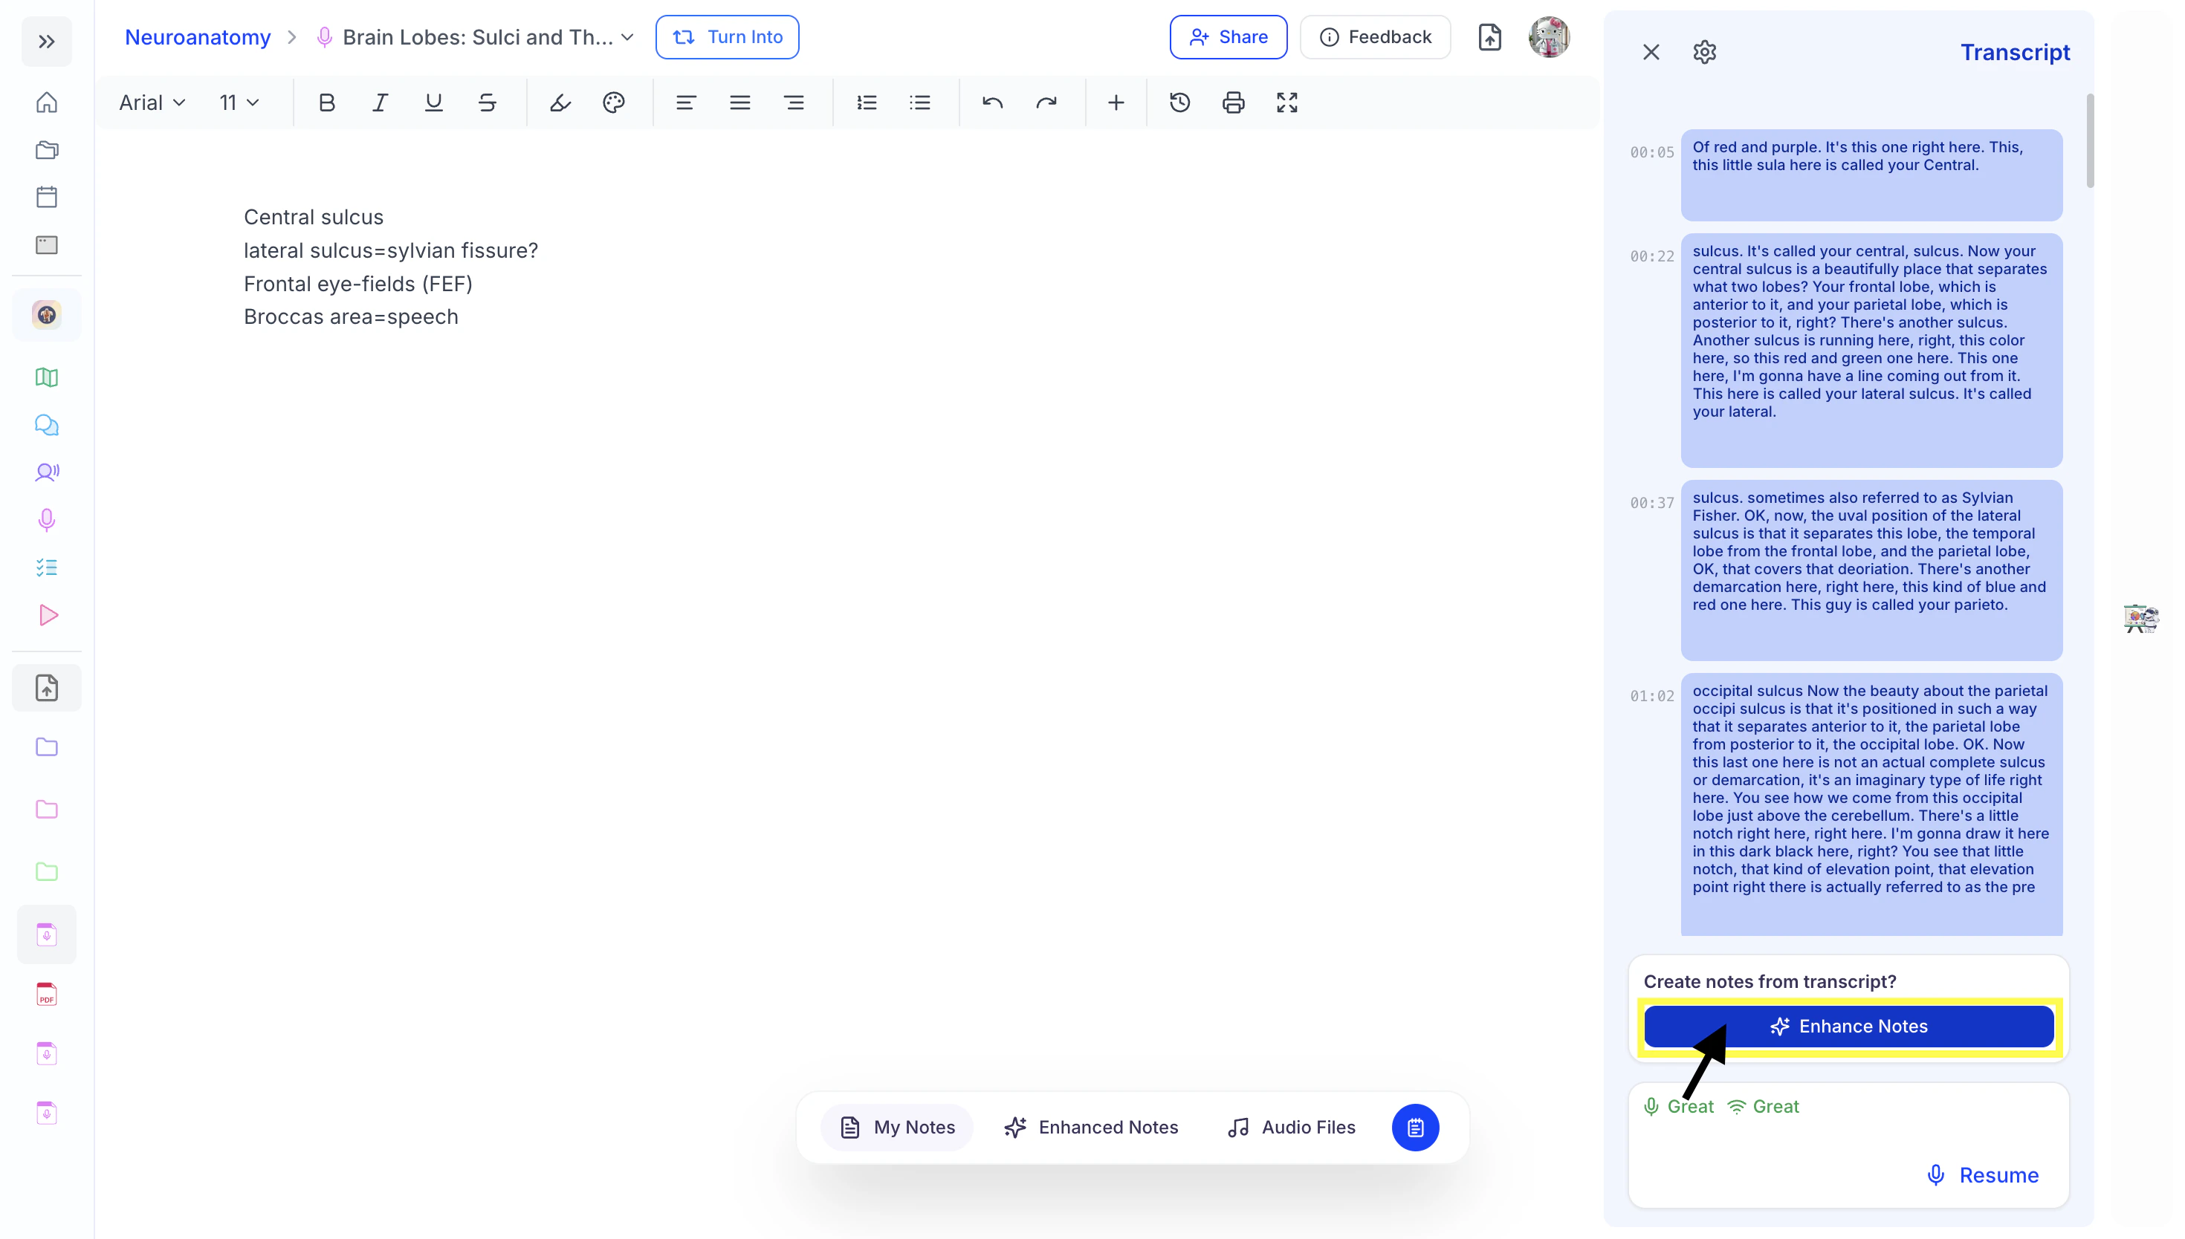Click the version history icon

coord(1179,103)
